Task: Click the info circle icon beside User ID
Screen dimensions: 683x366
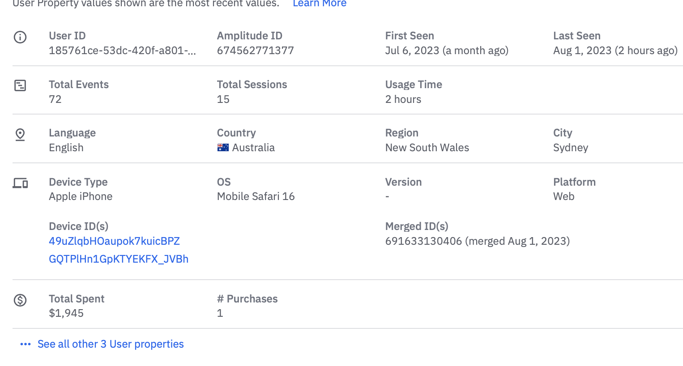Action: 20,37
